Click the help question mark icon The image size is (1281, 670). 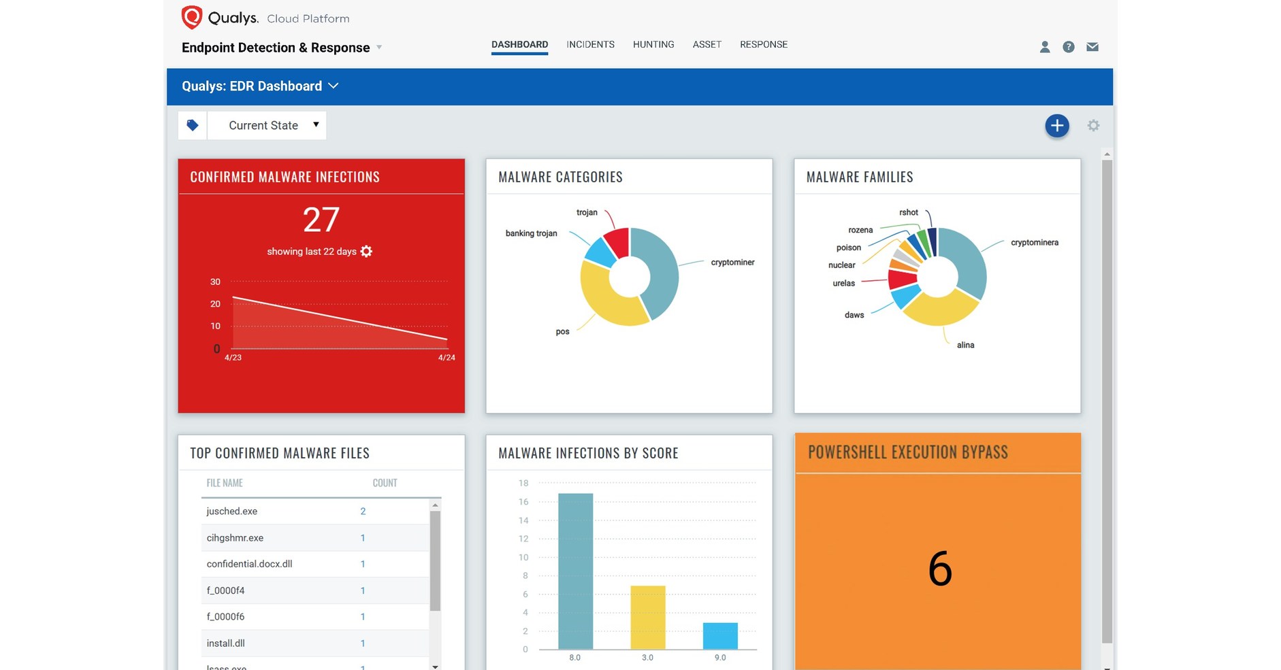[x=1068, y=47]
